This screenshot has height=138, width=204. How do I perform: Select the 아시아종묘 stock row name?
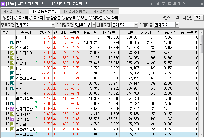[x=24, y=38]
